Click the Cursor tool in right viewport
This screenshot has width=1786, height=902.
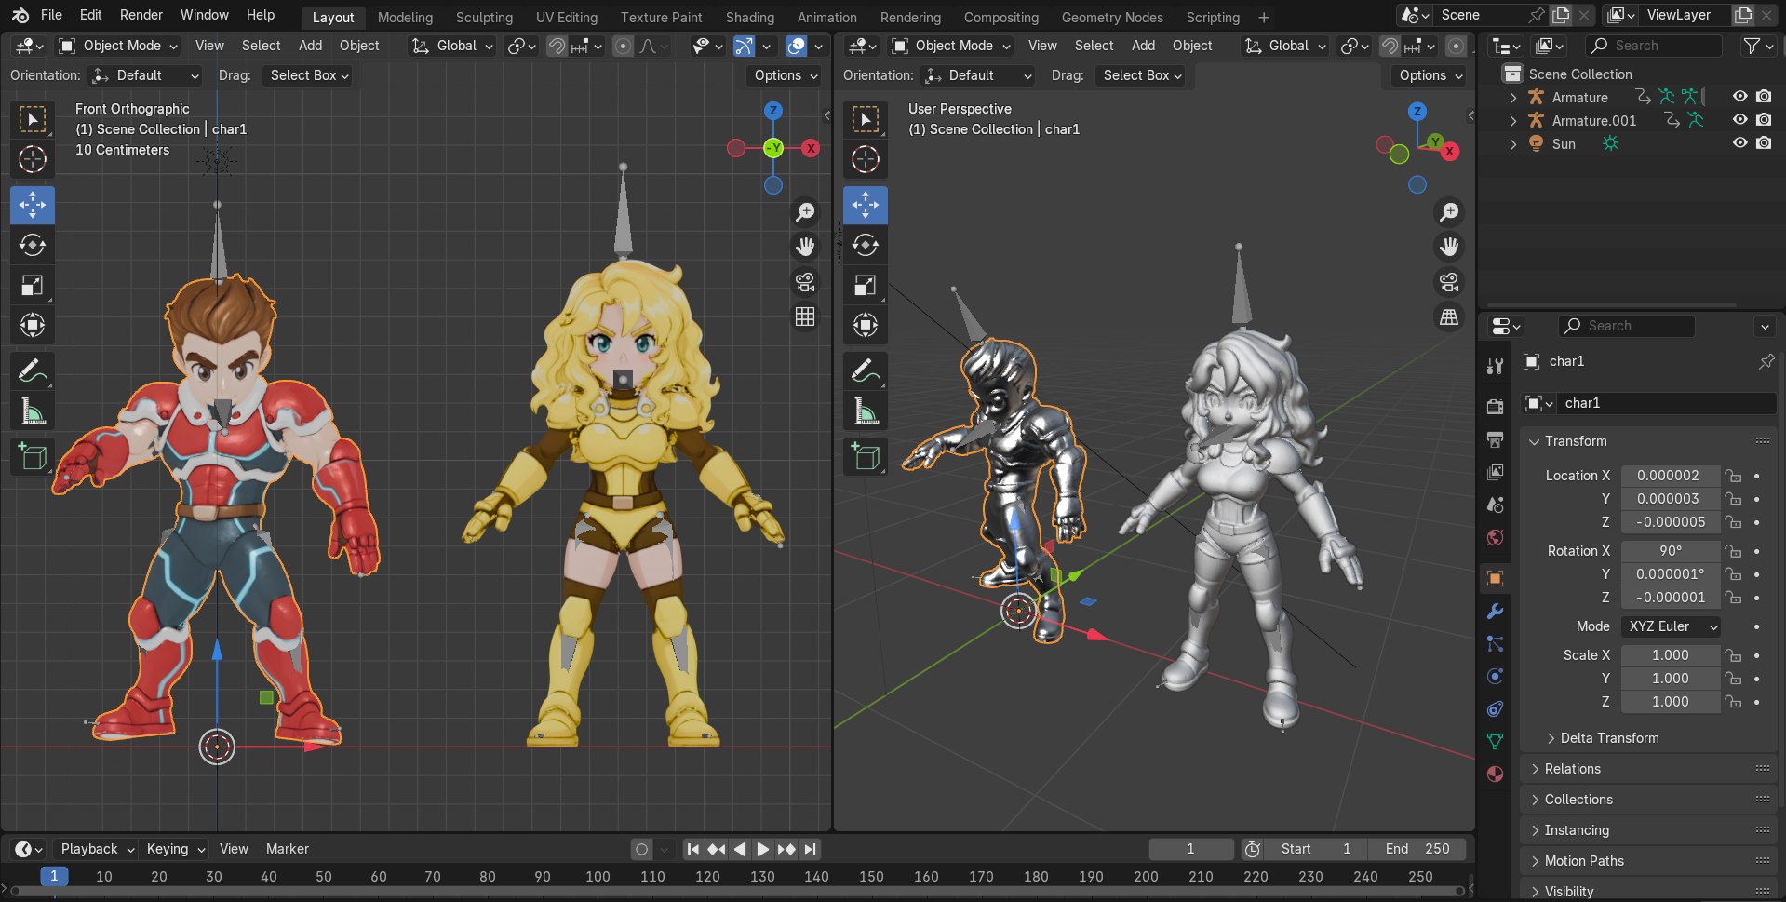(x=866, y=160)
